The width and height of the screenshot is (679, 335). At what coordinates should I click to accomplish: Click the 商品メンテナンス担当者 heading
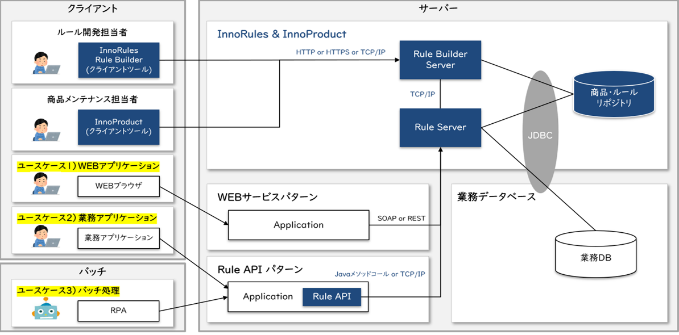click(92, 99)
